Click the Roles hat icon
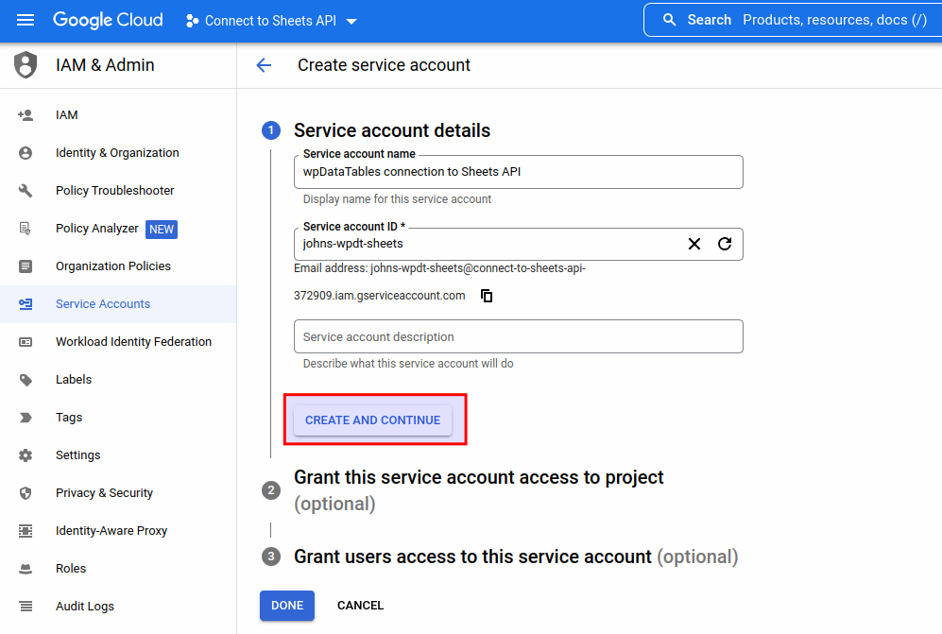Image resolution: width=942 pixels, height=634 pixels. click(x=26, y=569)
